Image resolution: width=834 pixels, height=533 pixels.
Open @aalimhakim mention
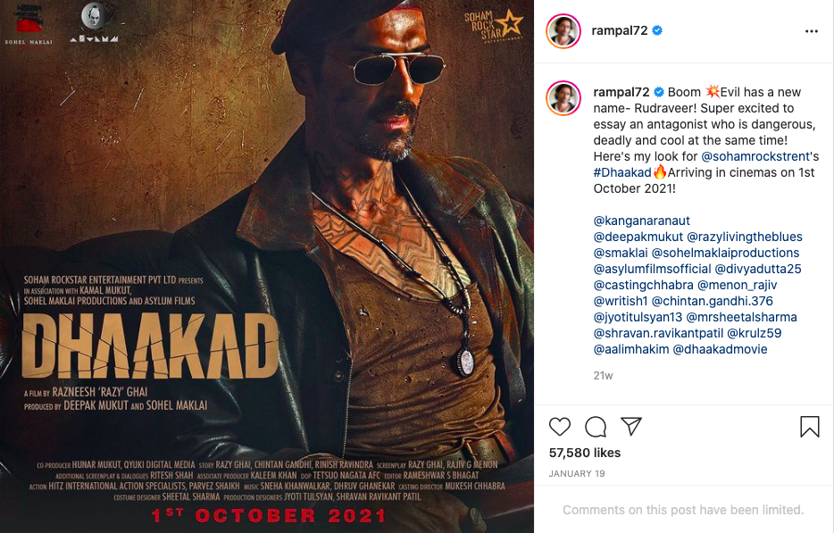[x=631, y=349]
